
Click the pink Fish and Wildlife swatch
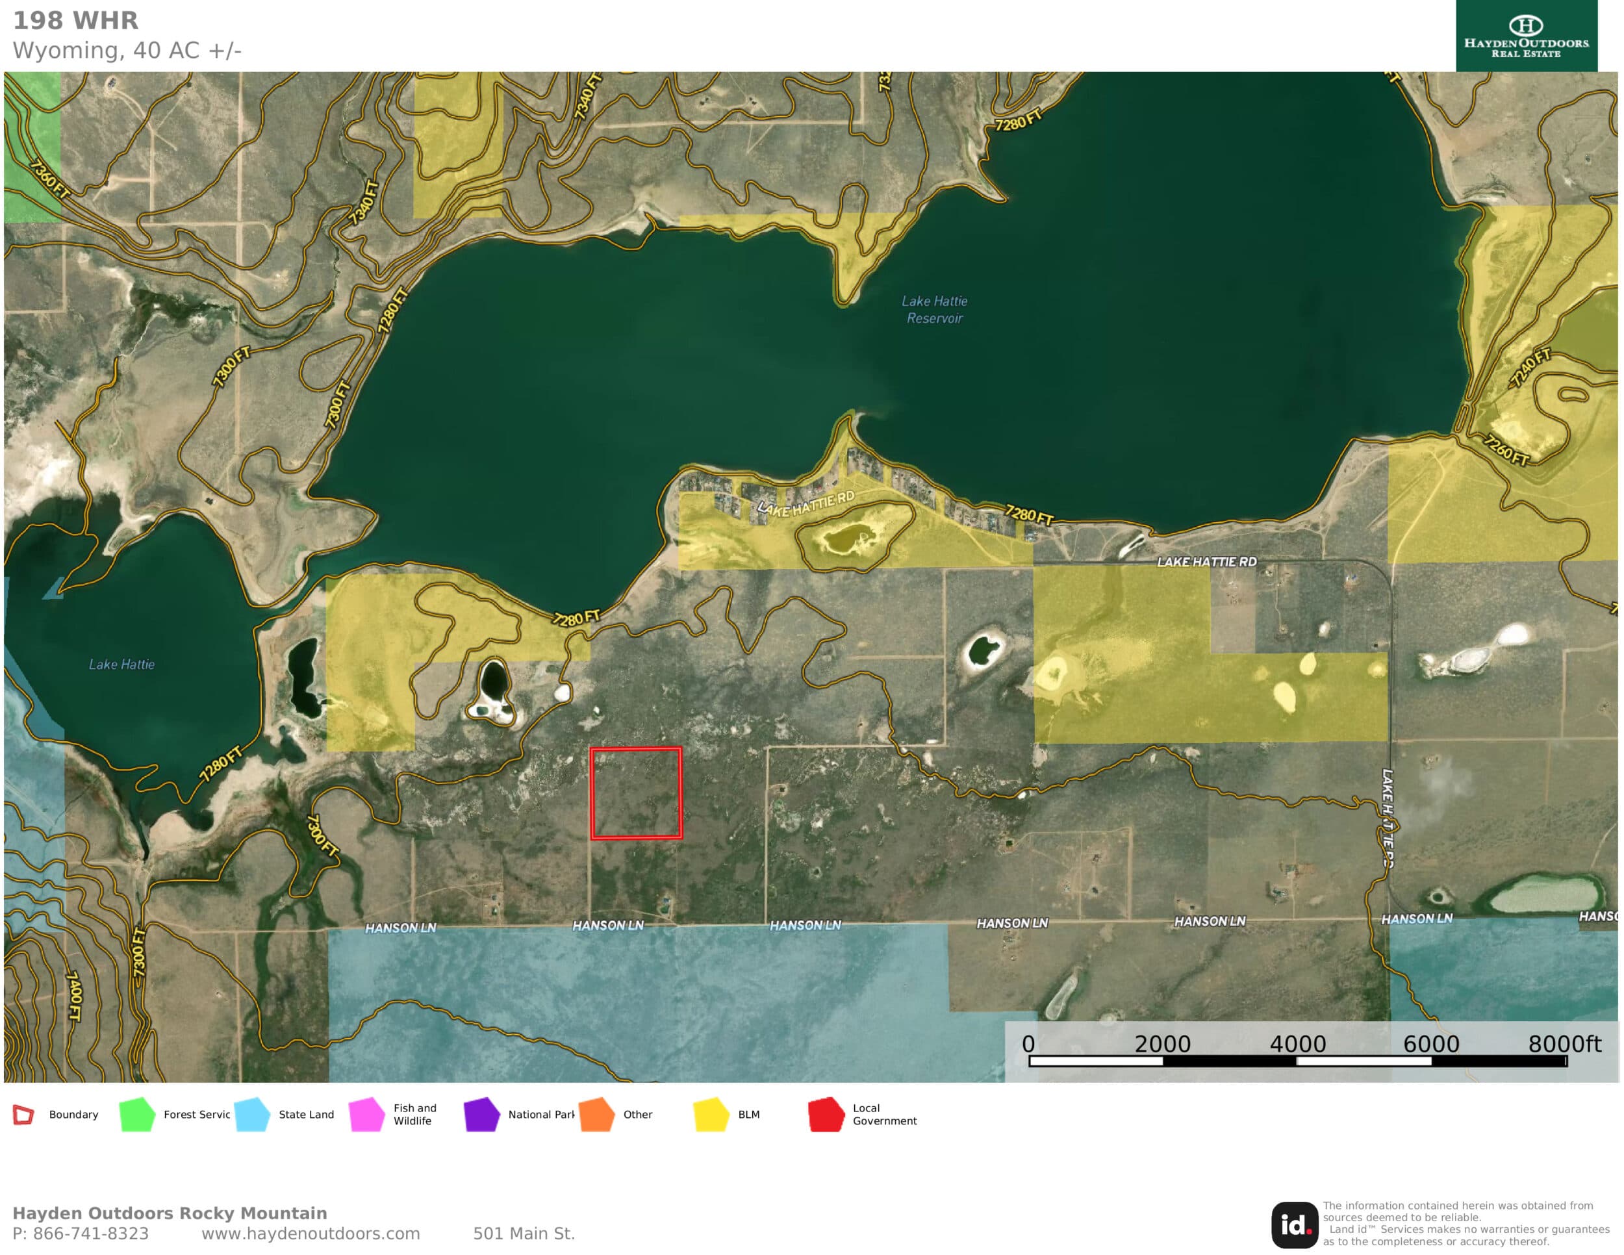click(366, 1115)
